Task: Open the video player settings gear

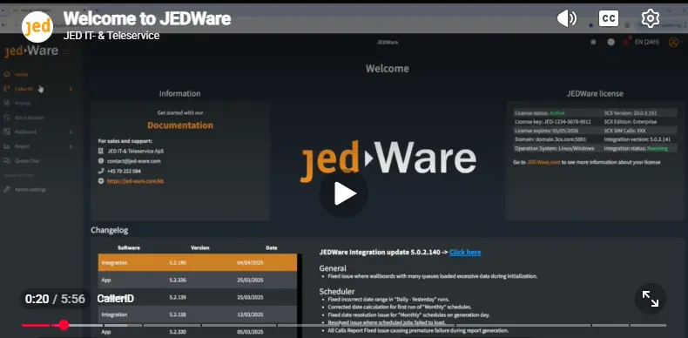Action: pos(651,18)
